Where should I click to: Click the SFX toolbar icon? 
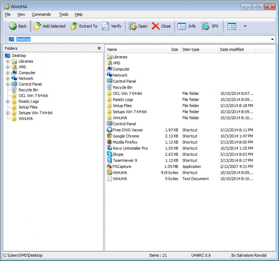tap(205, 26)
